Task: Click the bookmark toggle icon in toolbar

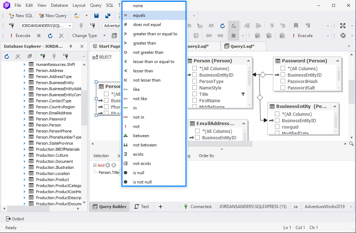Action: pos(297,25)
